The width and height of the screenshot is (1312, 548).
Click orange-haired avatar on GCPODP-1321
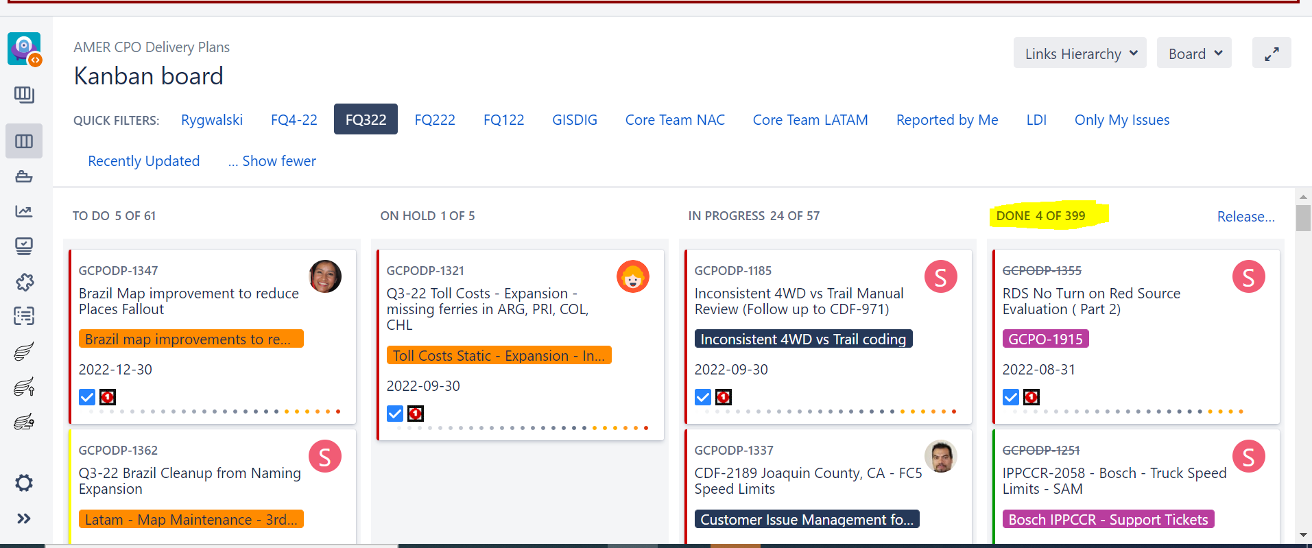click(633, 276)
